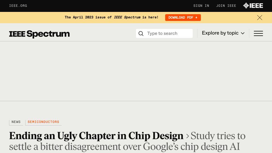Click the DOWNLOAD PDF button
This screenshot has height=153, width=272.
point(183,18)
